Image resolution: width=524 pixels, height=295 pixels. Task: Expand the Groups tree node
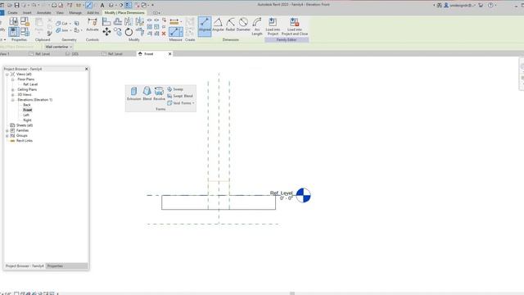click(7, 136)
